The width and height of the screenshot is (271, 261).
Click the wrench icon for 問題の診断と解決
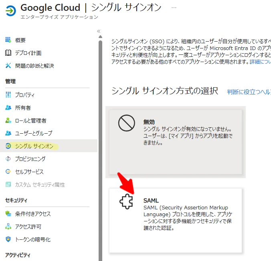click(x=8, y=65)
